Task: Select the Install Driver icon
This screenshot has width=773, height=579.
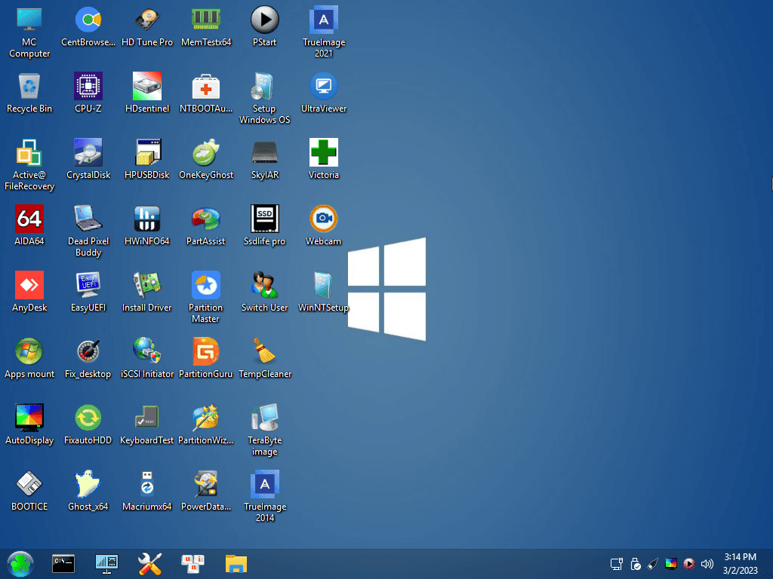Action: click(x=147, y=285)
